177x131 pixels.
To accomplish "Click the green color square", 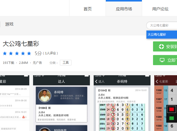I will tap(171, 118).
